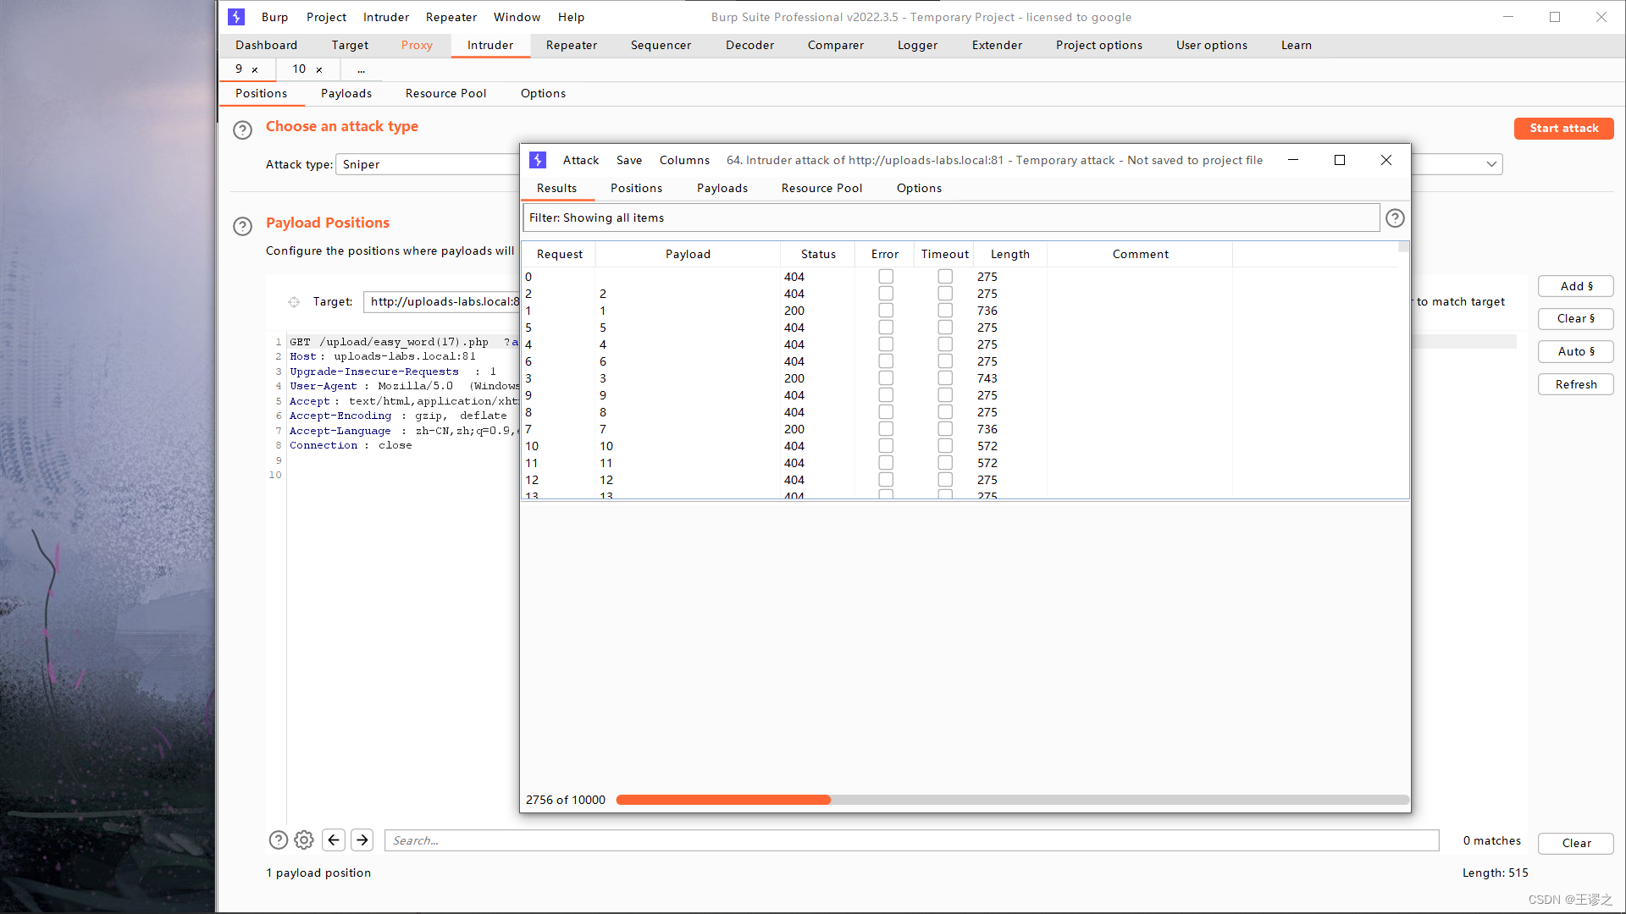
Task: Click the Add § button
Action: pyautogui.click(x=1576, y=286)
